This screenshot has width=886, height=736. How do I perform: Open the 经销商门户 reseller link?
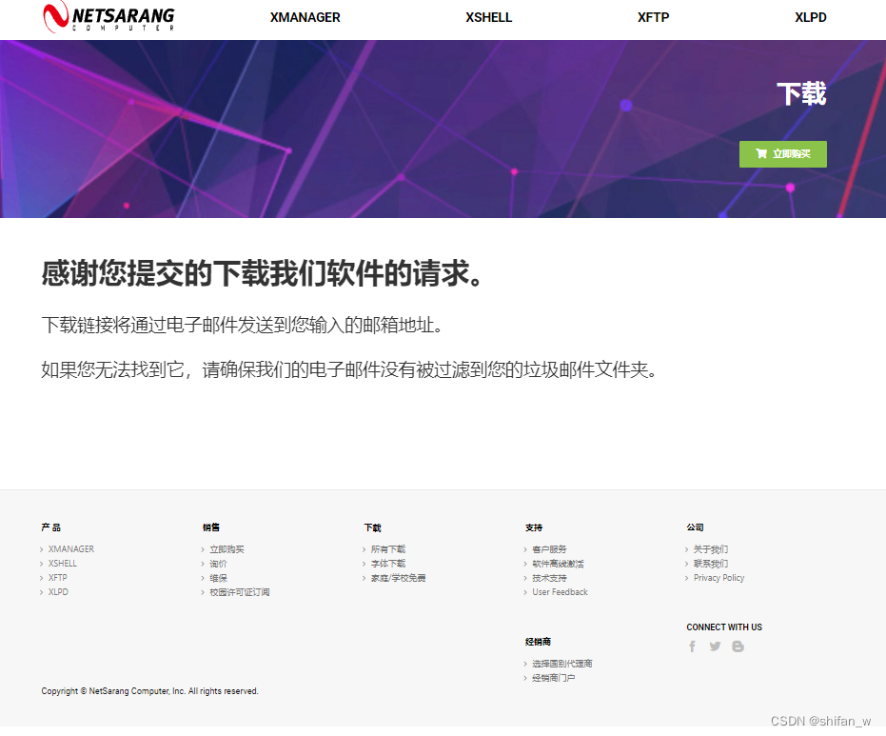pos(554,677)
